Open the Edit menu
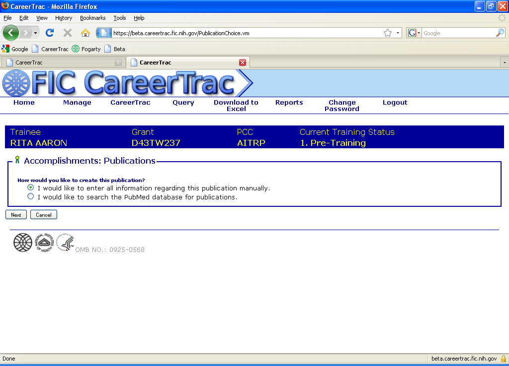The image size is (509, 366). (24, 18)
